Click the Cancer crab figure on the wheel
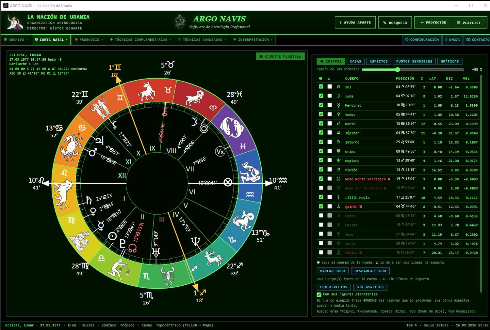Screen dimensions: 490x330 point(71,147)
